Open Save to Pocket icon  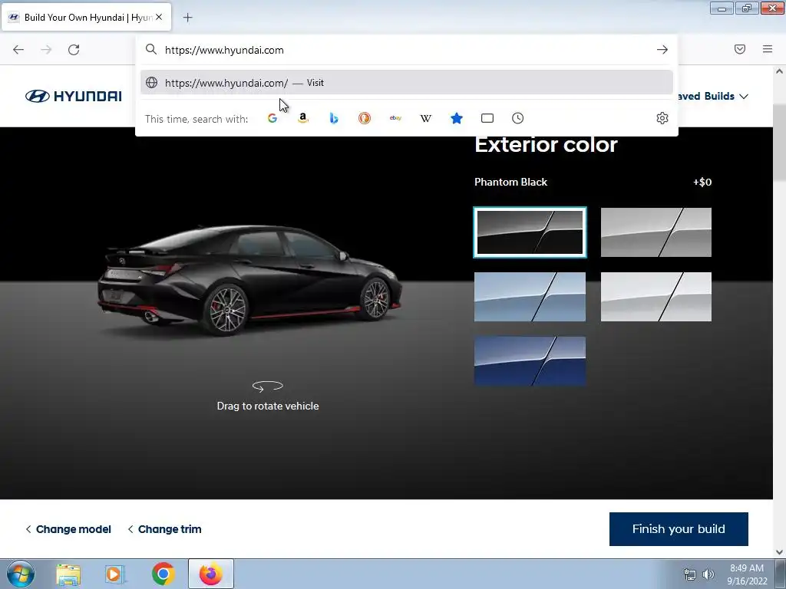tap(740, 49)
